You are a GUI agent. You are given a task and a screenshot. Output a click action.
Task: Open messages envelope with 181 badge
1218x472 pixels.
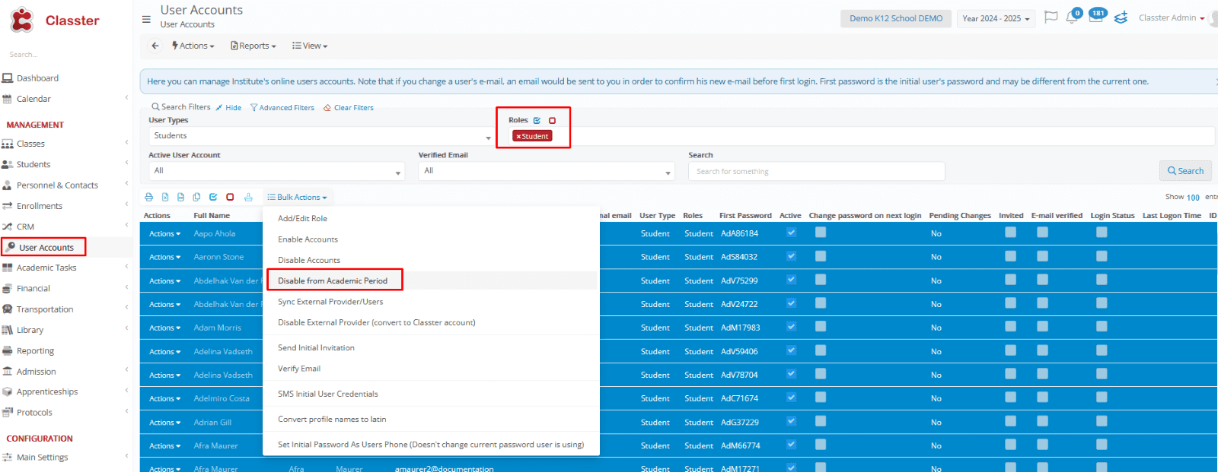pyautogui.click(x=1096, y=17)
